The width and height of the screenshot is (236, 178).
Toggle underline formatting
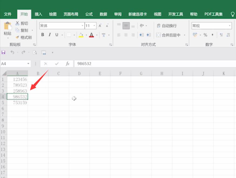coord(57,35)
